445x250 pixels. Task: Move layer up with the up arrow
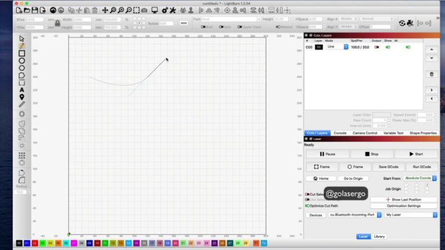coord(432,49)
